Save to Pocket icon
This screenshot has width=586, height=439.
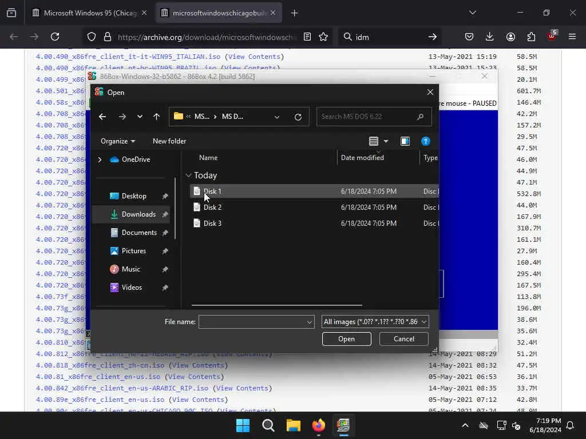tap(469, 37)
